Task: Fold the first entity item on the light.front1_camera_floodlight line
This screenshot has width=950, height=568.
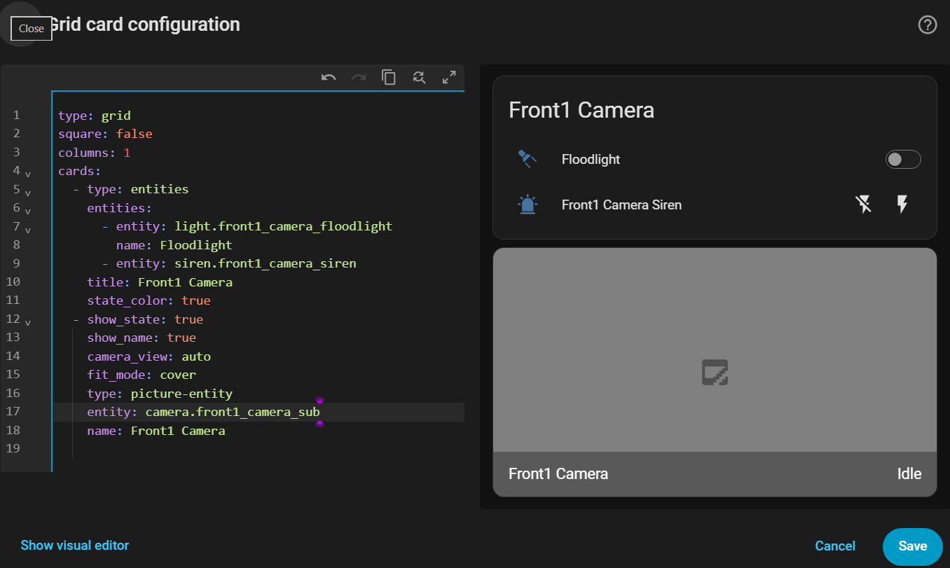Action: tap(28, 228)
